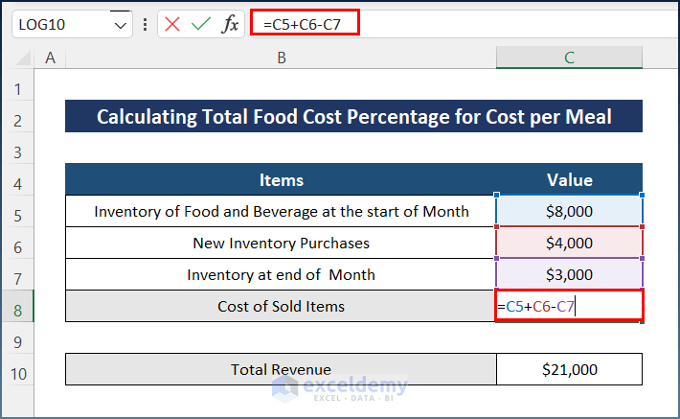Click the title banner cell
The width and height of the screenshot is (680, 419).
(x=353, y=117)
